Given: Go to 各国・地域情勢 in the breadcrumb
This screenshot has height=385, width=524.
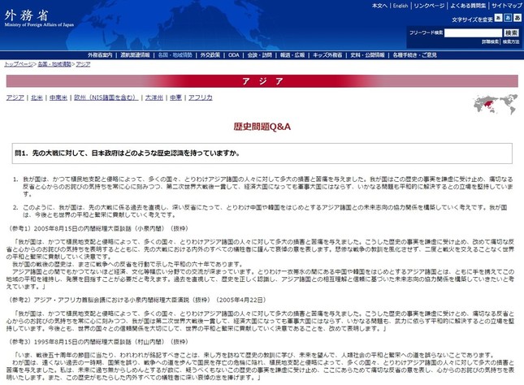Looking at the screenshot, I should click(54, 64).
